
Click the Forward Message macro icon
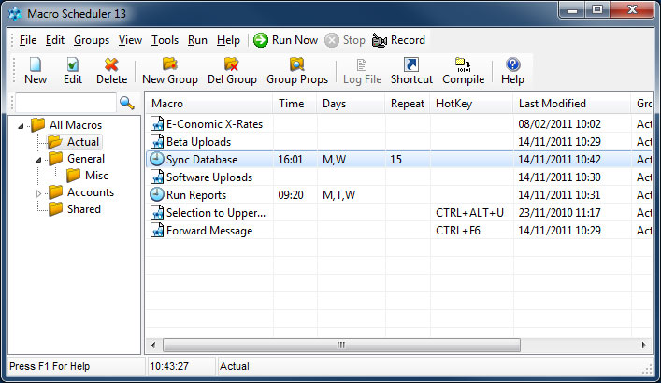tap(157, 230)
